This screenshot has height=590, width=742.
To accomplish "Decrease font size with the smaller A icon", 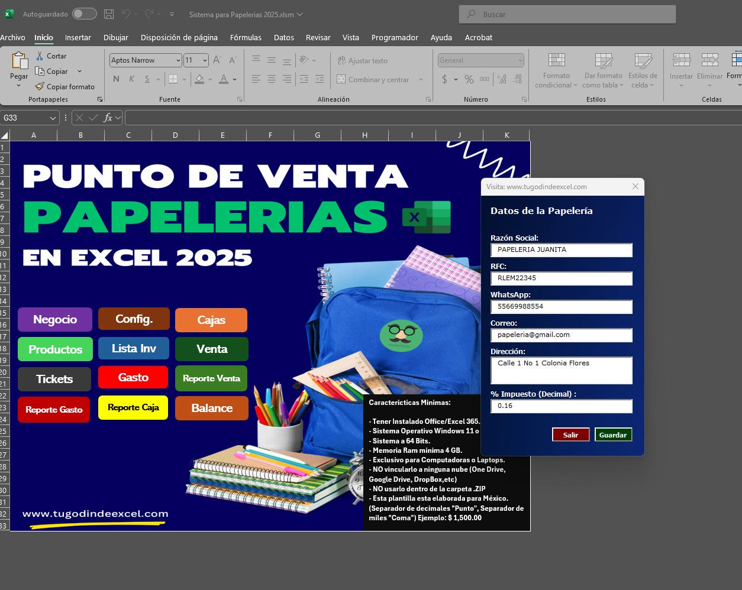I will tap(233, 60).
